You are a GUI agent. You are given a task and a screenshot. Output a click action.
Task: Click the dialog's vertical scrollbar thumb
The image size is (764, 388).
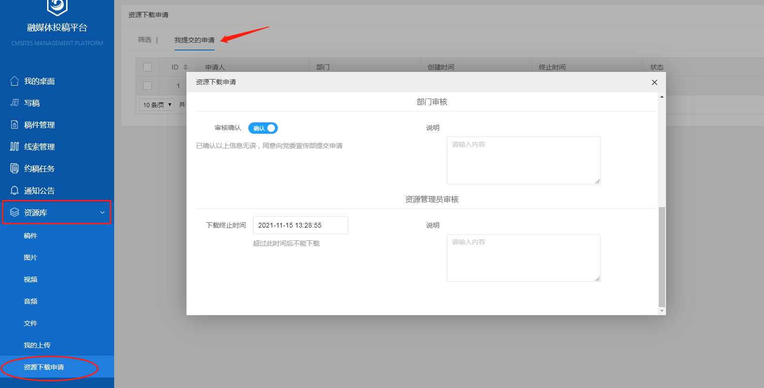point(662,257)
